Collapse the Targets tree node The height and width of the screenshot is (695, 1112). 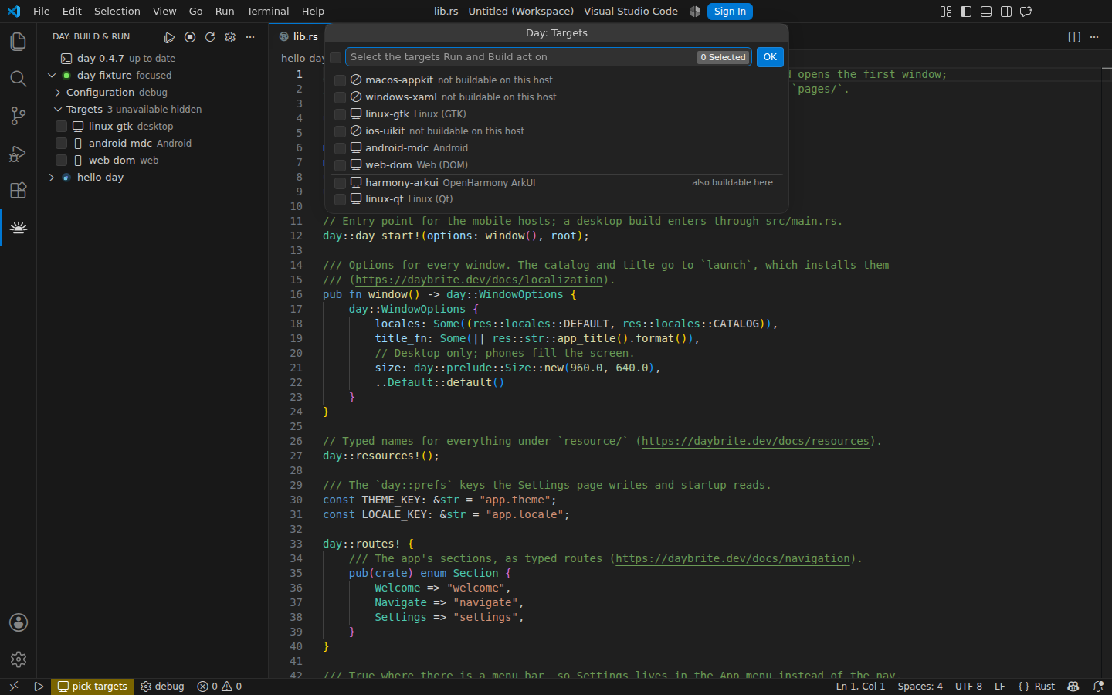tap(58, 110)
